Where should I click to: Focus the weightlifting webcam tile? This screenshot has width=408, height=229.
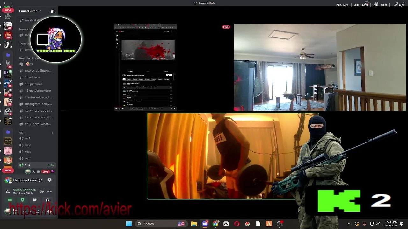(233, 156)
